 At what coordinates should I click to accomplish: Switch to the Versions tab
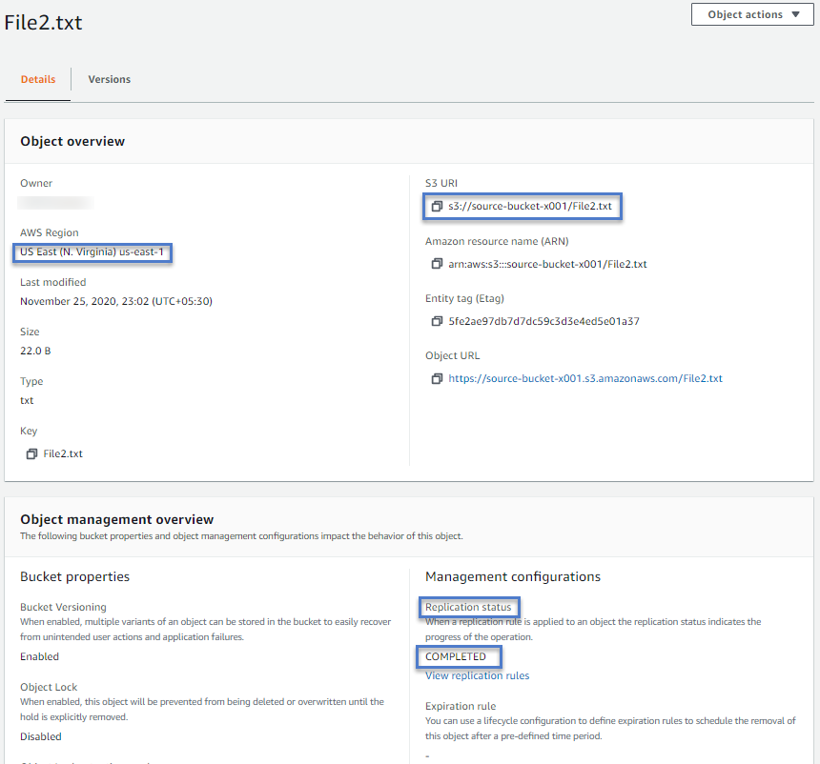tap(110, 79)
